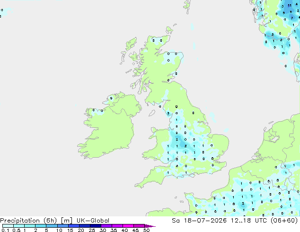Click the '50' legend label

[x=146, y=230]
